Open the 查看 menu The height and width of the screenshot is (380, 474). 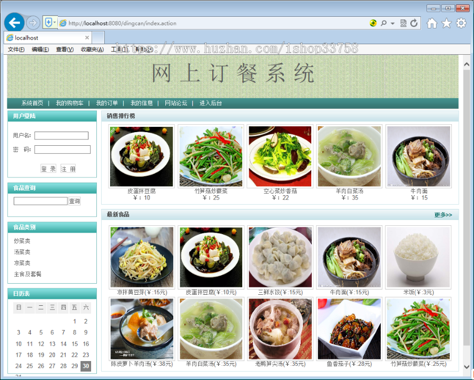[x=64, y=48]
